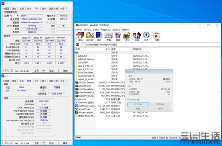Image resolution: width=222 pixels, height=146 pixels.
Task: Expand the WinRAR address path dropdown arrow
Action: point(219,45)
